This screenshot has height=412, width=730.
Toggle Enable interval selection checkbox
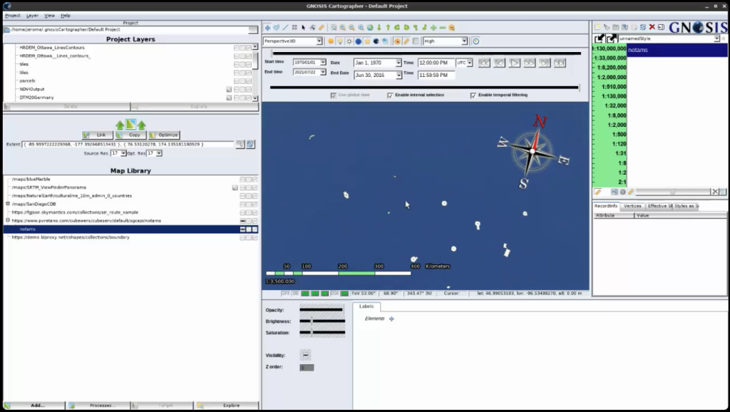pos(390,95)
